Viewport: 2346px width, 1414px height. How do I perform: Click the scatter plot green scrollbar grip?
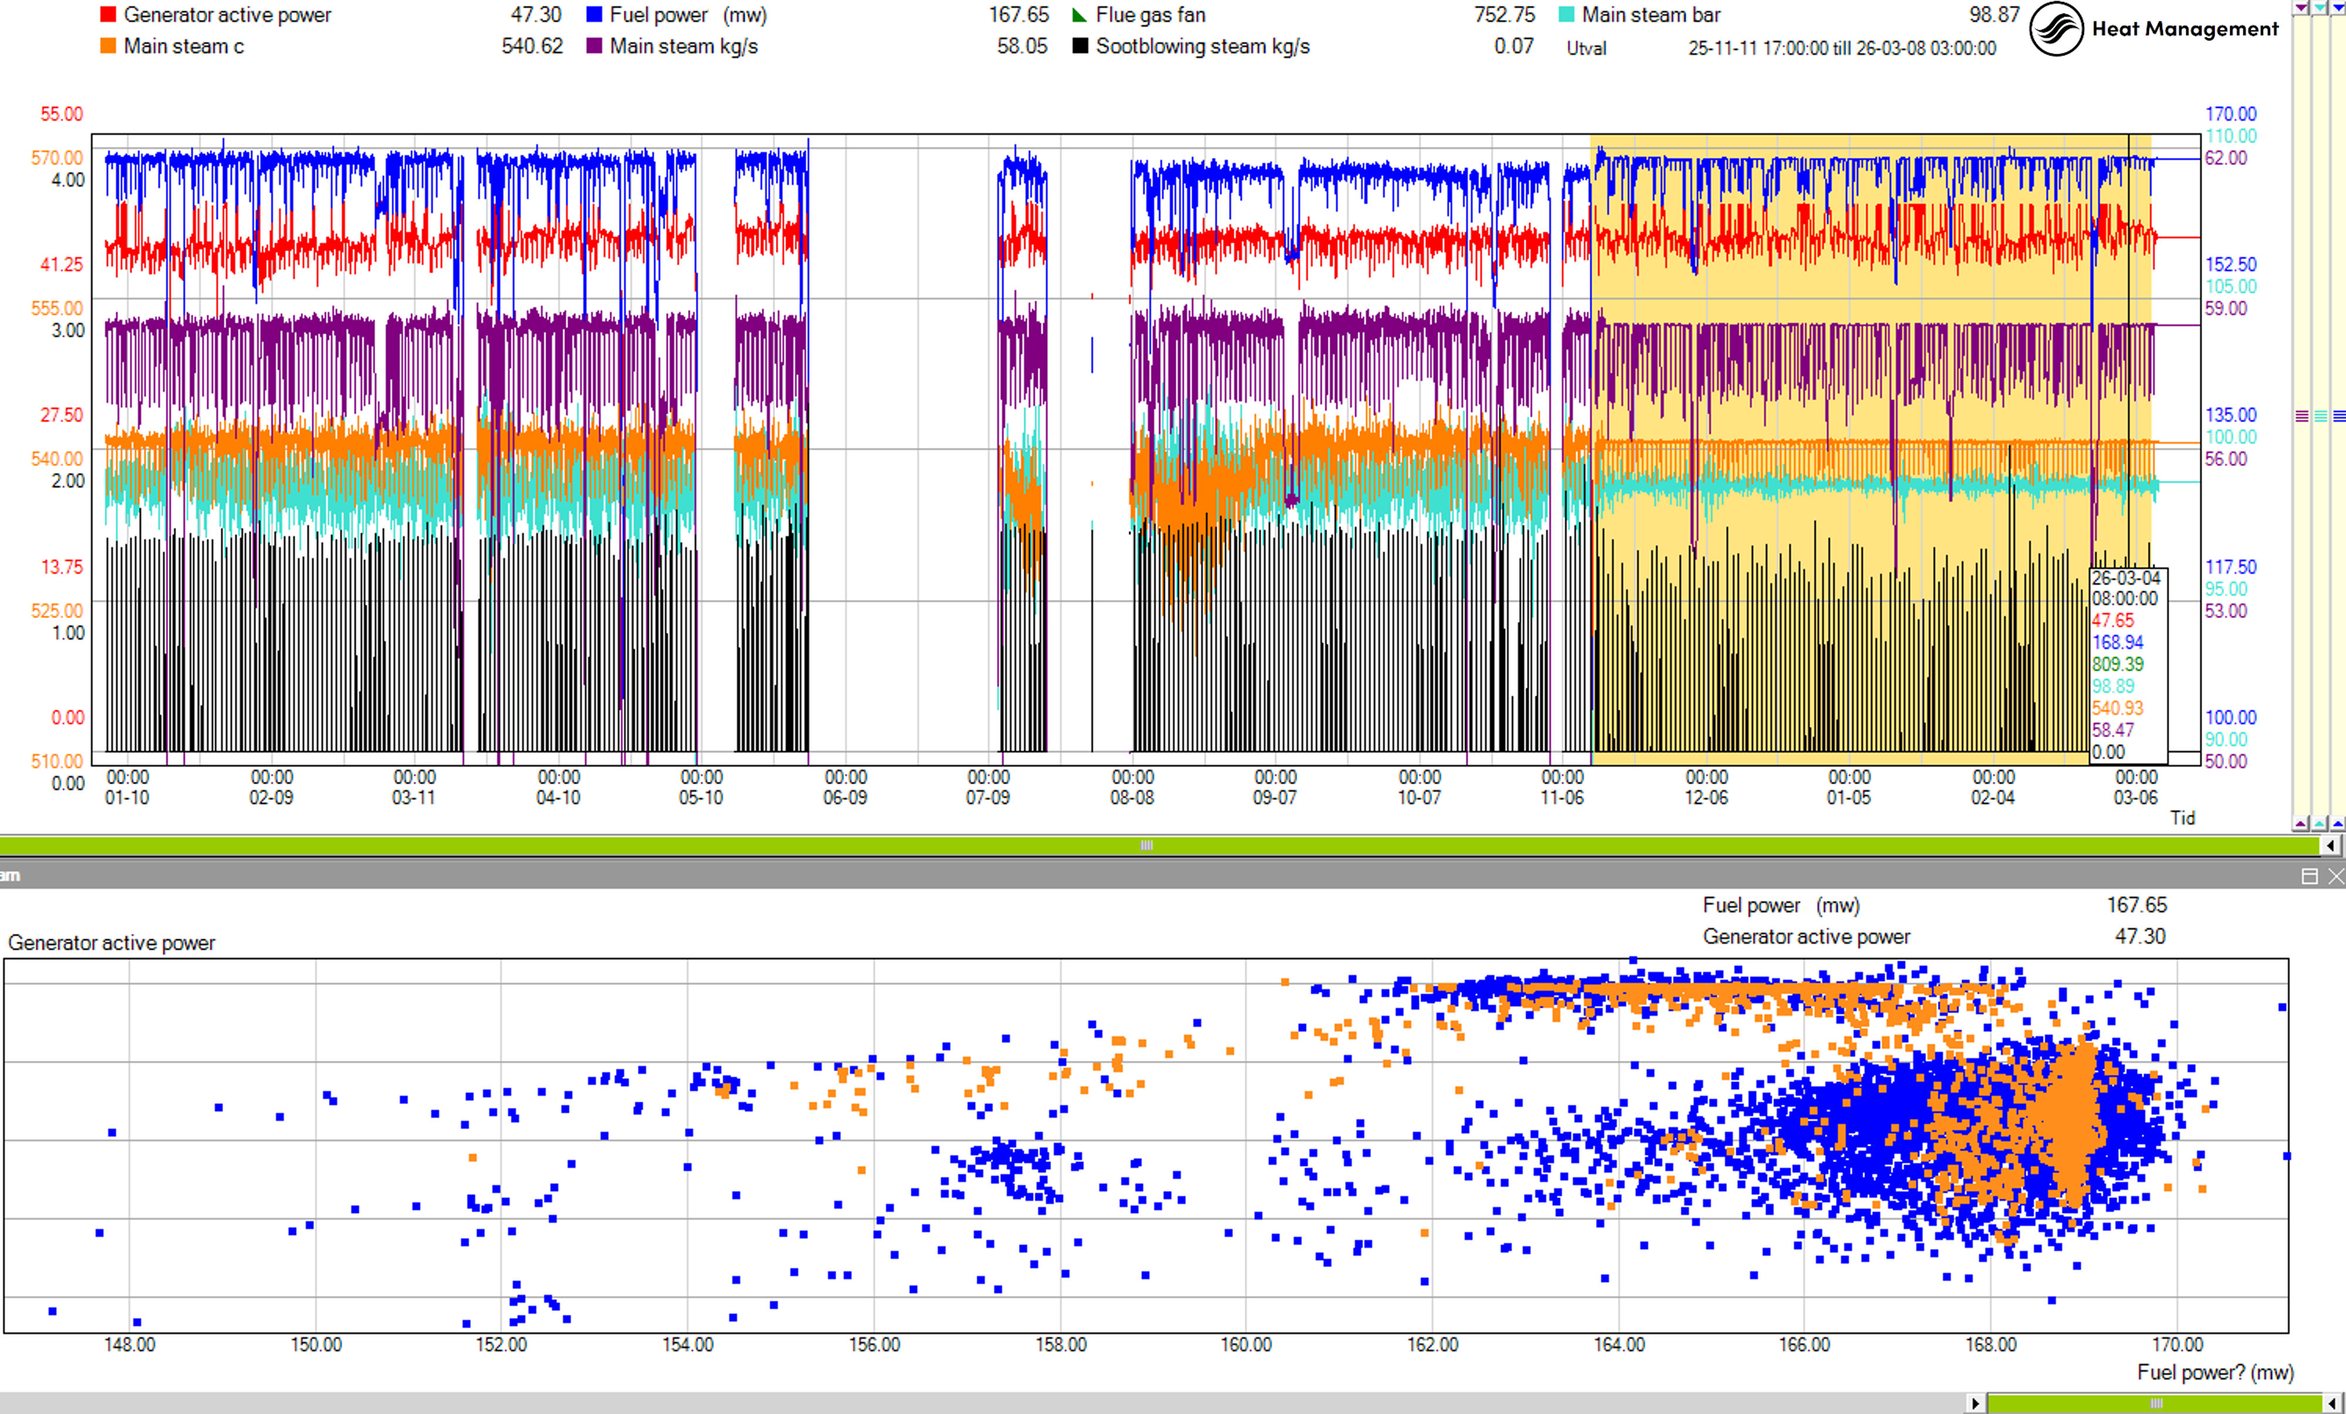(2156, 1403)
